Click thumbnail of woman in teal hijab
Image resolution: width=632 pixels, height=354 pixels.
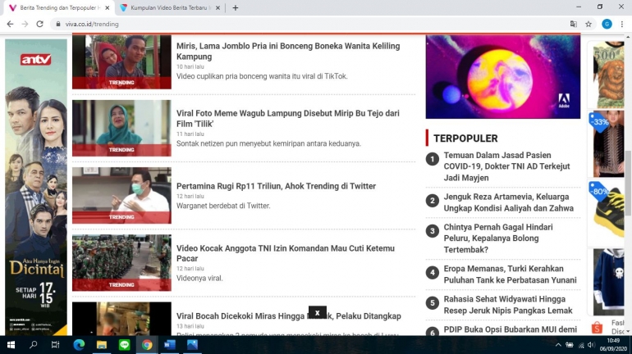pyautogui.click(x=121, y=128)
